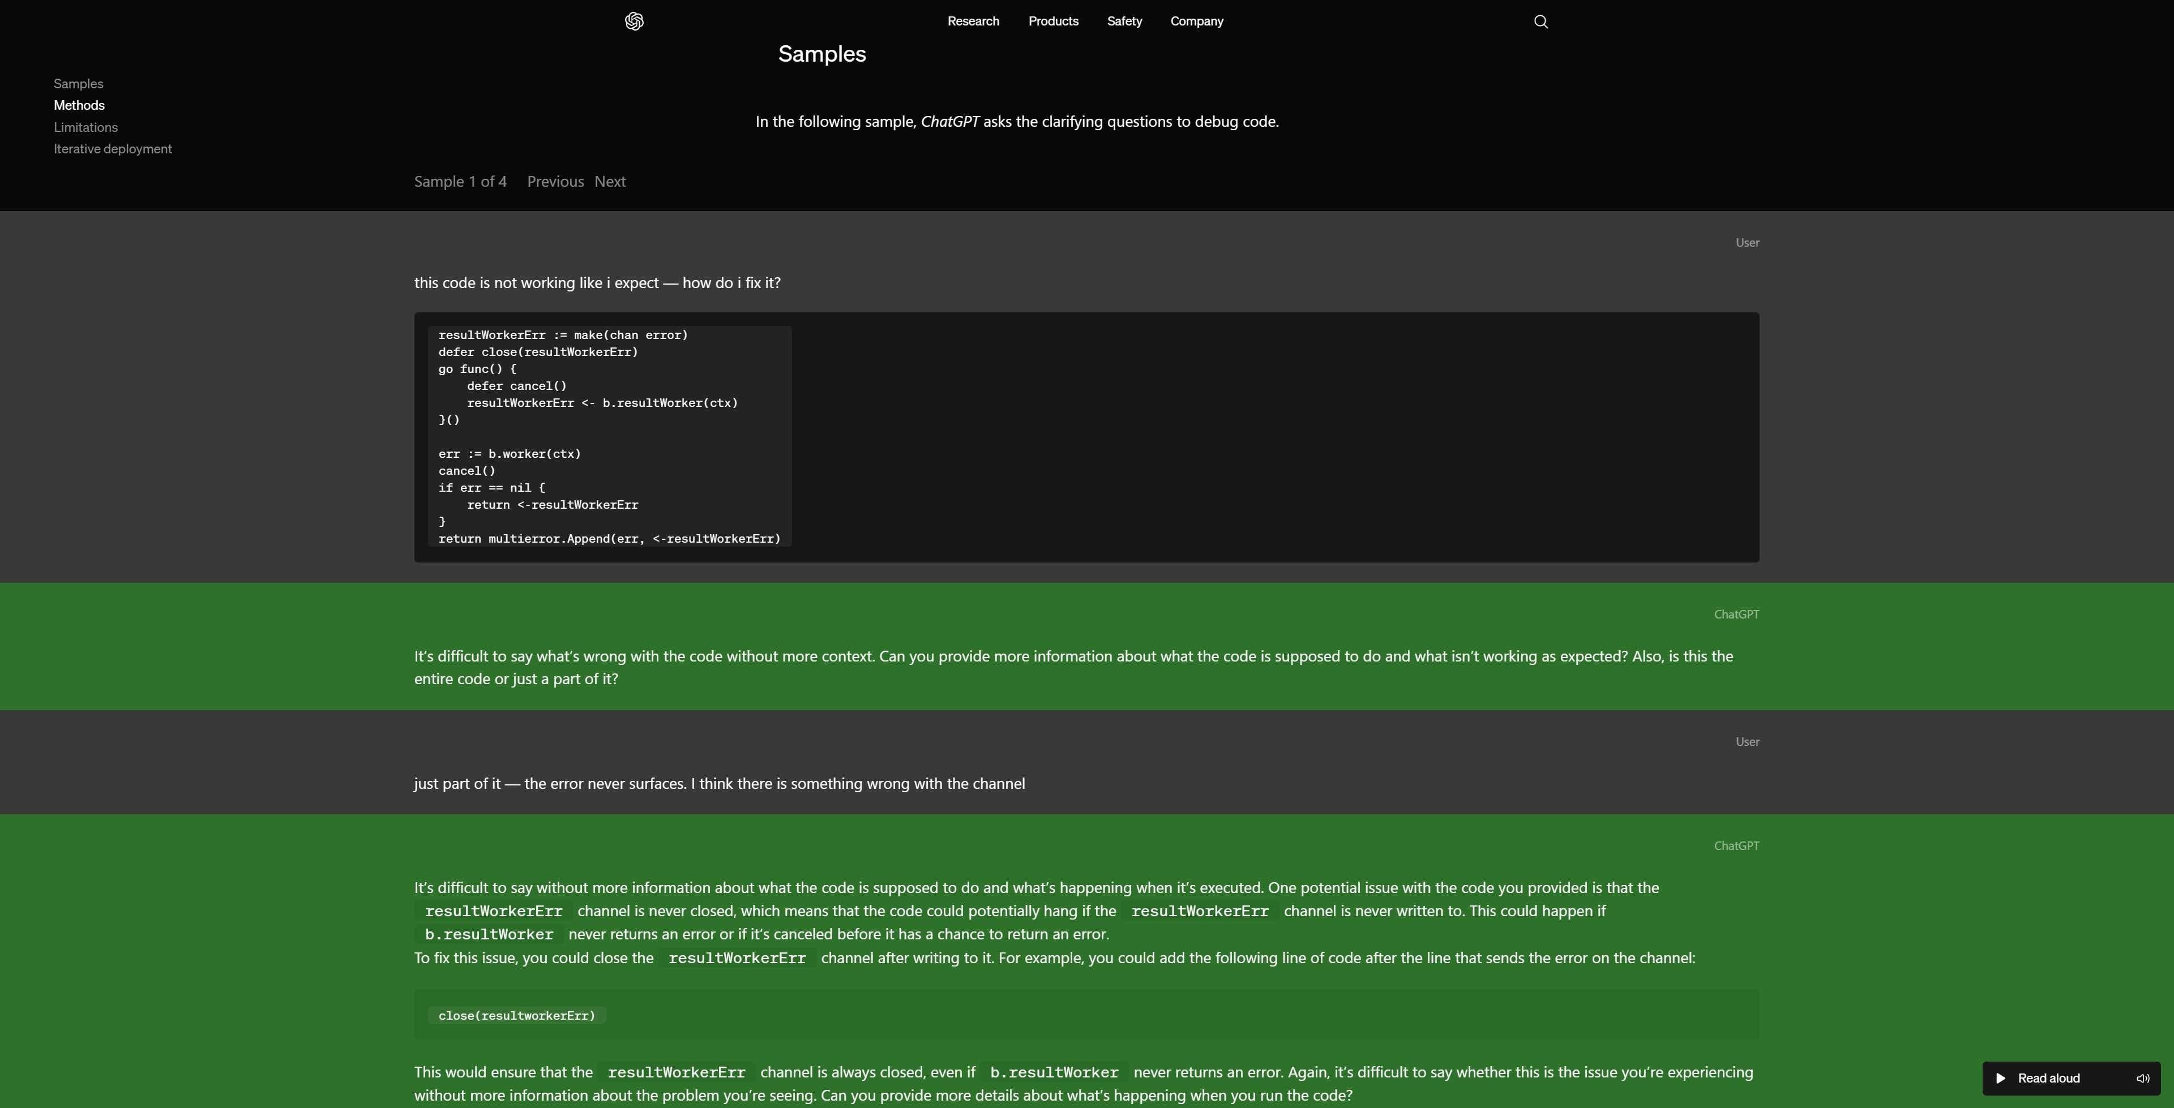Click the Sample 1 of 4 counter
Viewport: 2174px width, 1108px height.
(459, 182)
